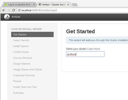Click the Learn more link

pos(93,49)
